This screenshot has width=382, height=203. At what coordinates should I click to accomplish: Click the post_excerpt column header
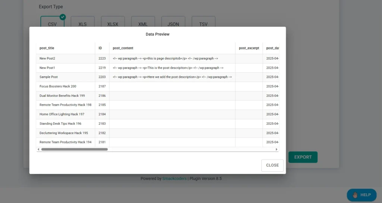click(249, 48)
